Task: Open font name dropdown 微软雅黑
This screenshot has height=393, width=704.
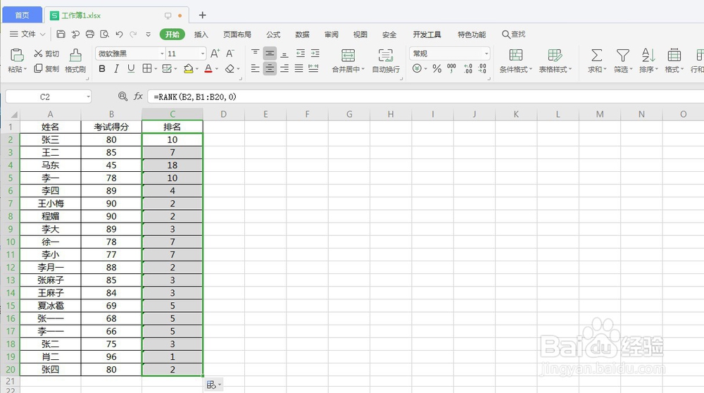Action: click(162, 54)
